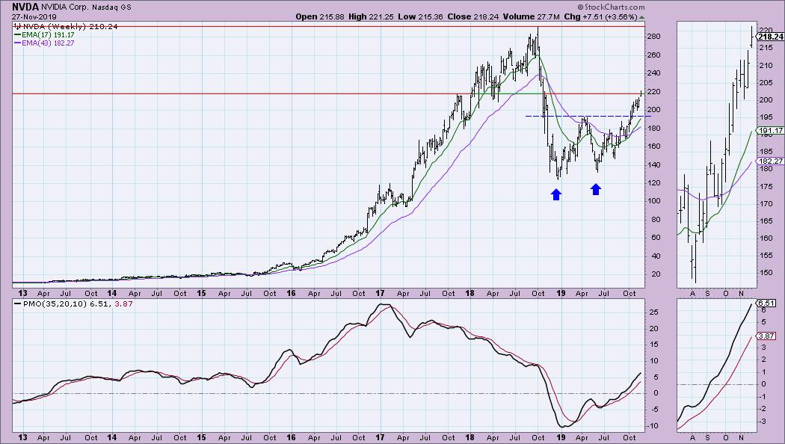Click 210 on the zoom panel price axis

point(766,66)
